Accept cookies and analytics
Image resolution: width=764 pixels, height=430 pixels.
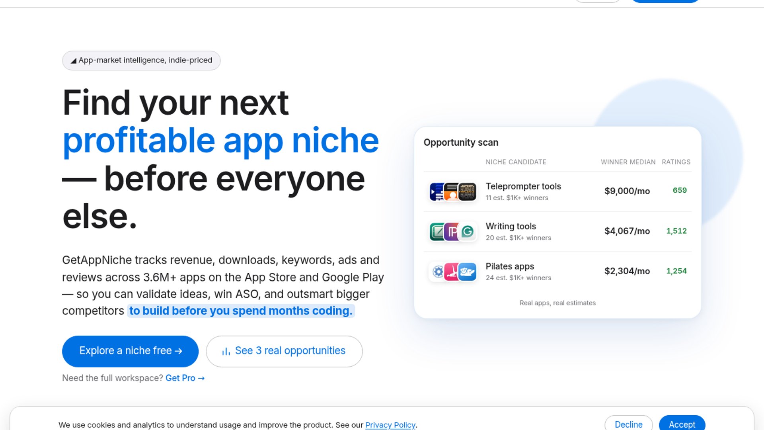pyautogui.click(x=682, y=424)
